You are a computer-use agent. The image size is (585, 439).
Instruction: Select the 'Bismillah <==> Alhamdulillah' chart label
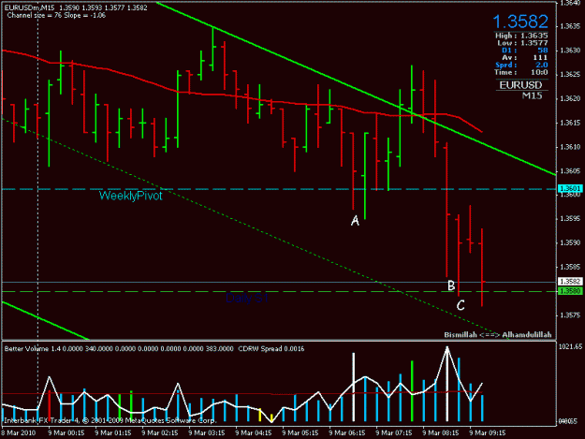(498, 335)
